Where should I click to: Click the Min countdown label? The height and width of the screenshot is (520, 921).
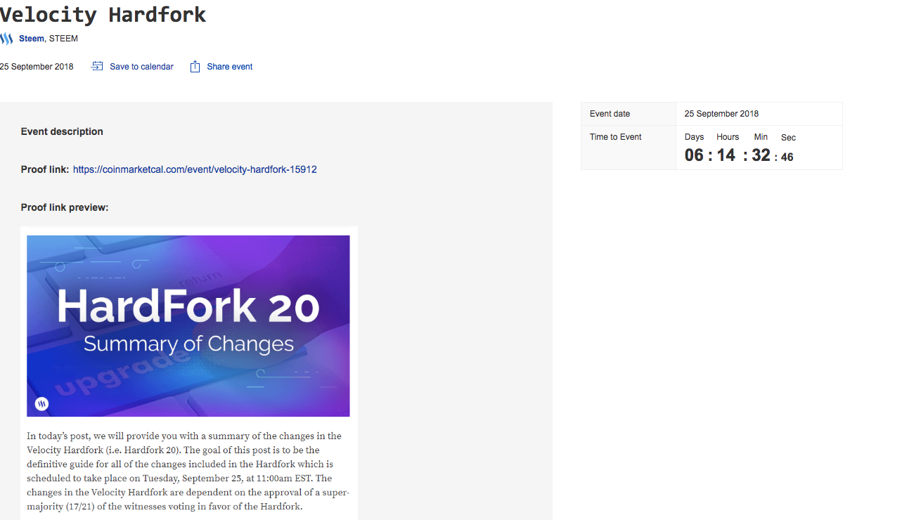761,137
